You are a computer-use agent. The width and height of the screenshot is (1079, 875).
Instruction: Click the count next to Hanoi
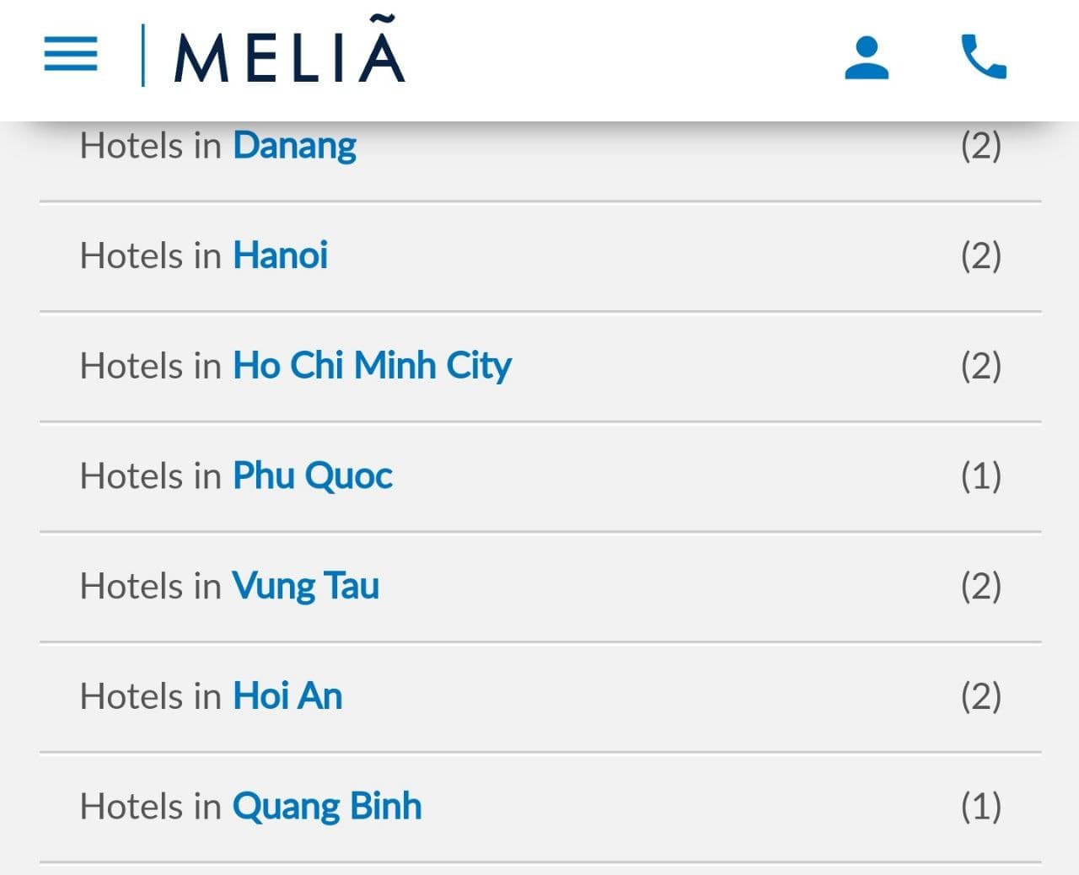[981, 255]
